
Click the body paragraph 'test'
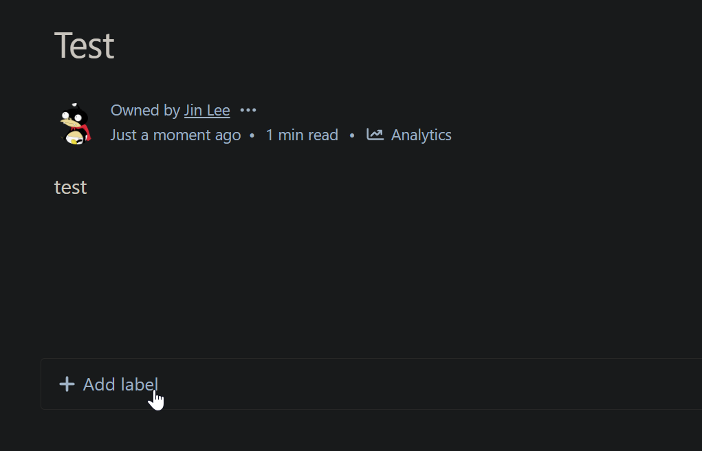[x=71, y=187]
